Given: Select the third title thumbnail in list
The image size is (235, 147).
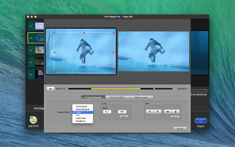Looking at the screenshot, I should [40, 50].
